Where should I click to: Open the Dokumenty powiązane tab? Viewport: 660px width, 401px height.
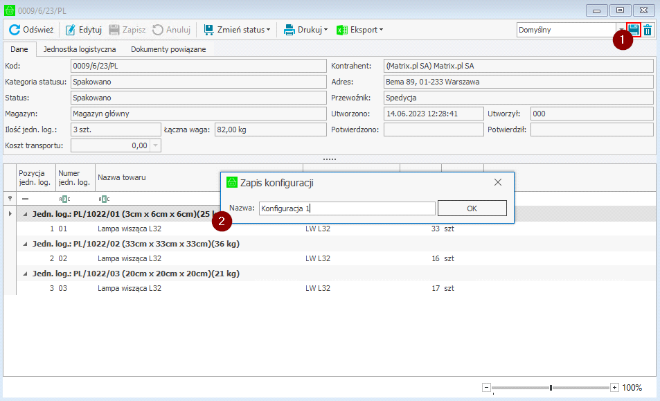[168, 50]
